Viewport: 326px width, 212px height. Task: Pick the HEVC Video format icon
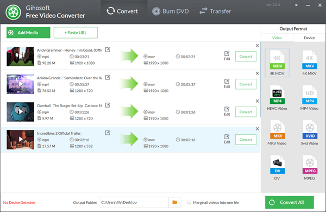tap(277, 95)
